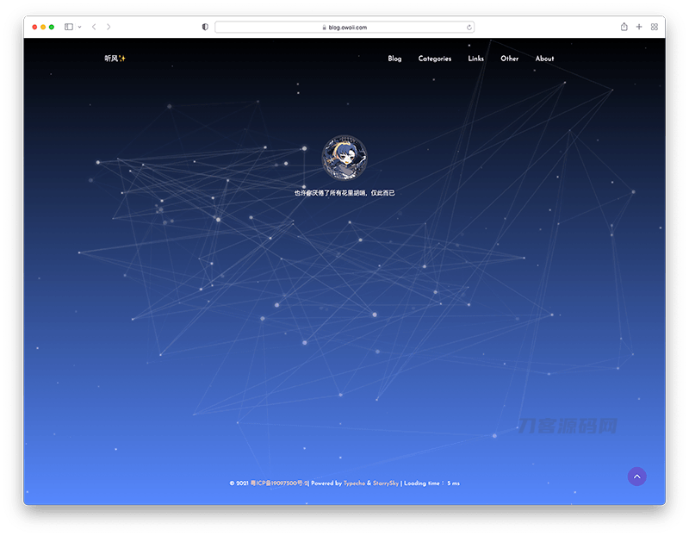Open the Blog navigation item
This screenshot has height=536, width=689.
point(394,59)
